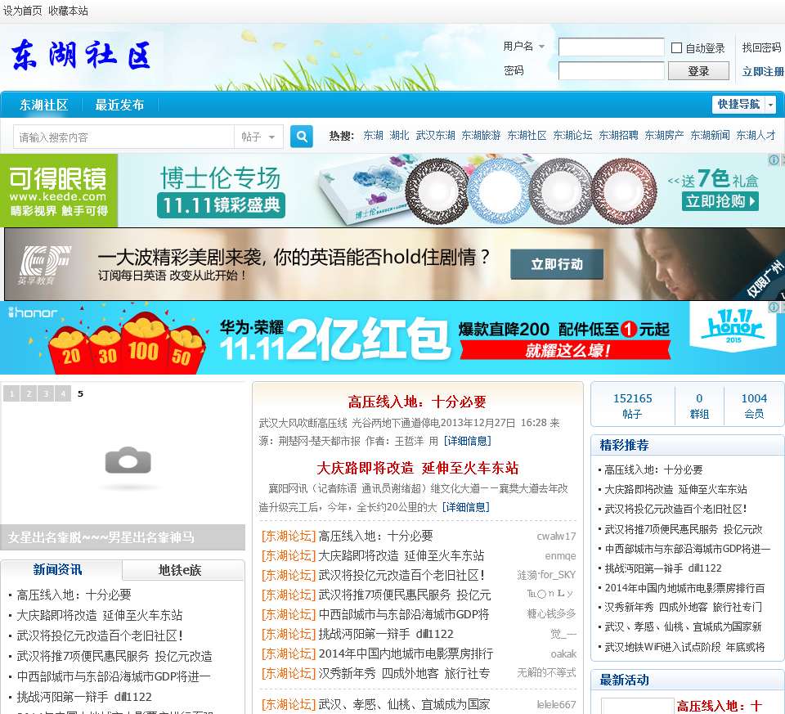Image resolution: width=785 pixels, height=714 pixels.
Task: Click 立即行动 on the EF banner
Action: point(557,264)
